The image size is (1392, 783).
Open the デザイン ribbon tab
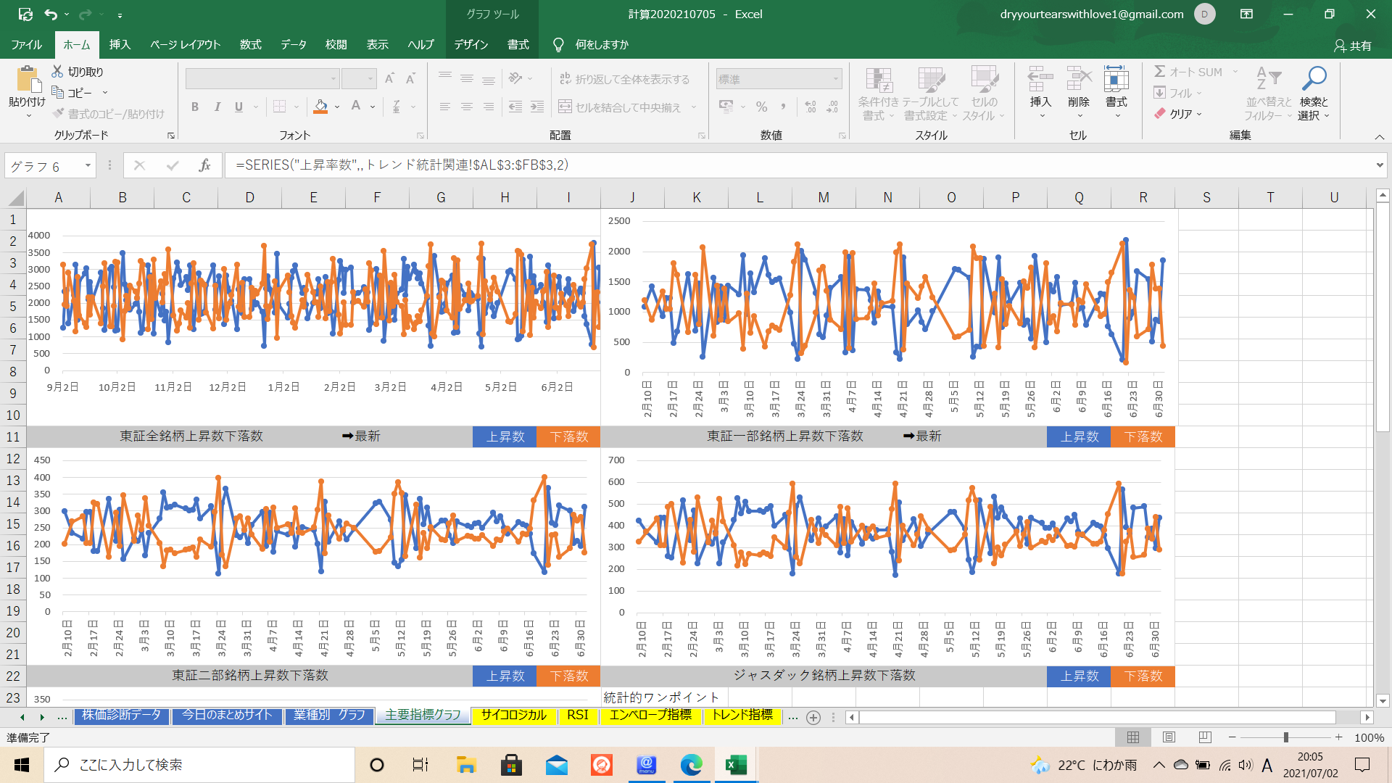(x=471, y=45)
